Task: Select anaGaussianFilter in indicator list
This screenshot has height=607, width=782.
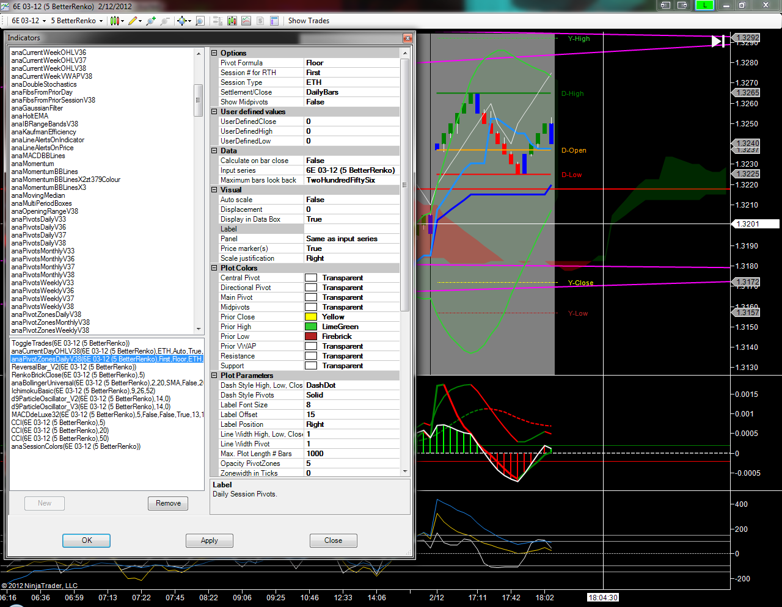Action: (x=37, y=108)
